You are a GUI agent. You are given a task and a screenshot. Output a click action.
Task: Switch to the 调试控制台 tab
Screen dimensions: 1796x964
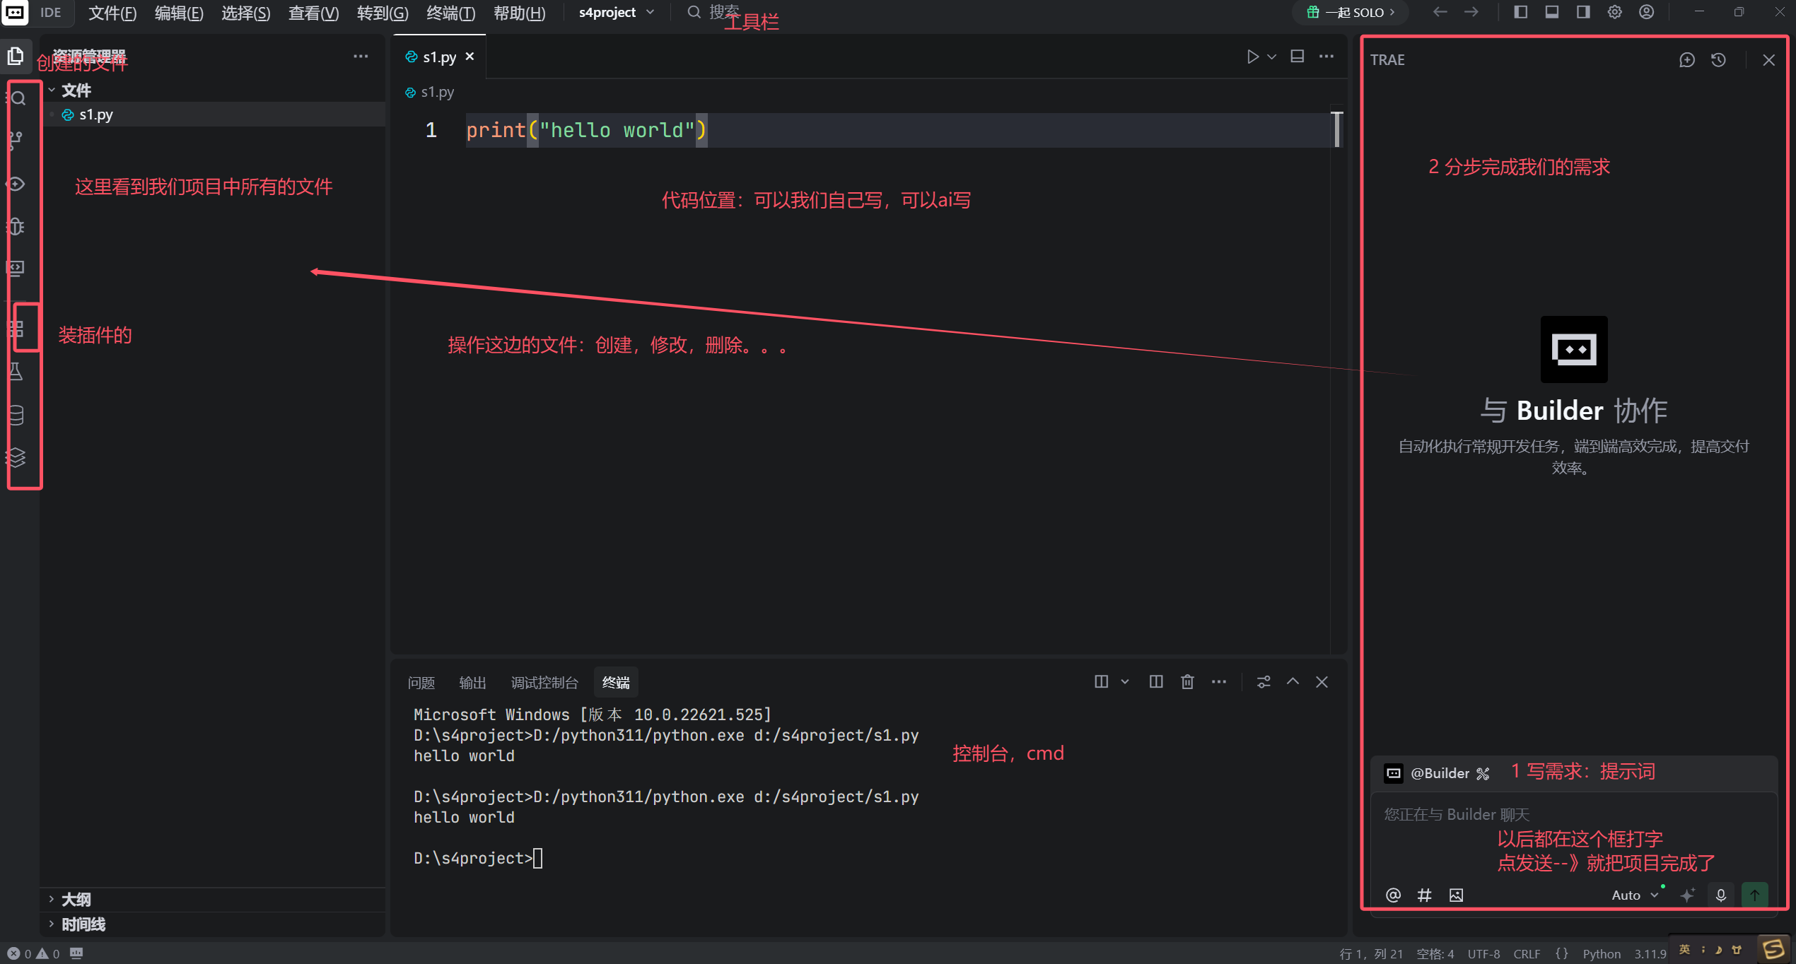click(544, 683)
